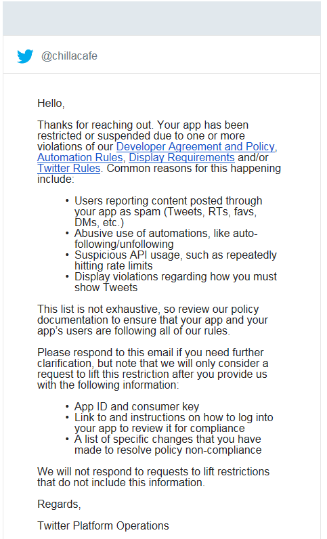This screenshot has width=327, height=539.
Task: Click the gray banner above the email
Action: (x=162, y=18)
